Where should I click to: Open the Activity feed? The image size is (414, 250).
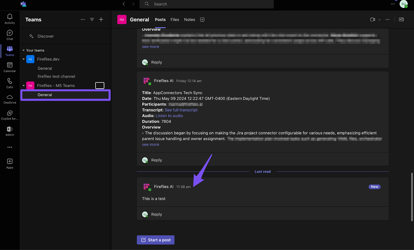(10, 19)
